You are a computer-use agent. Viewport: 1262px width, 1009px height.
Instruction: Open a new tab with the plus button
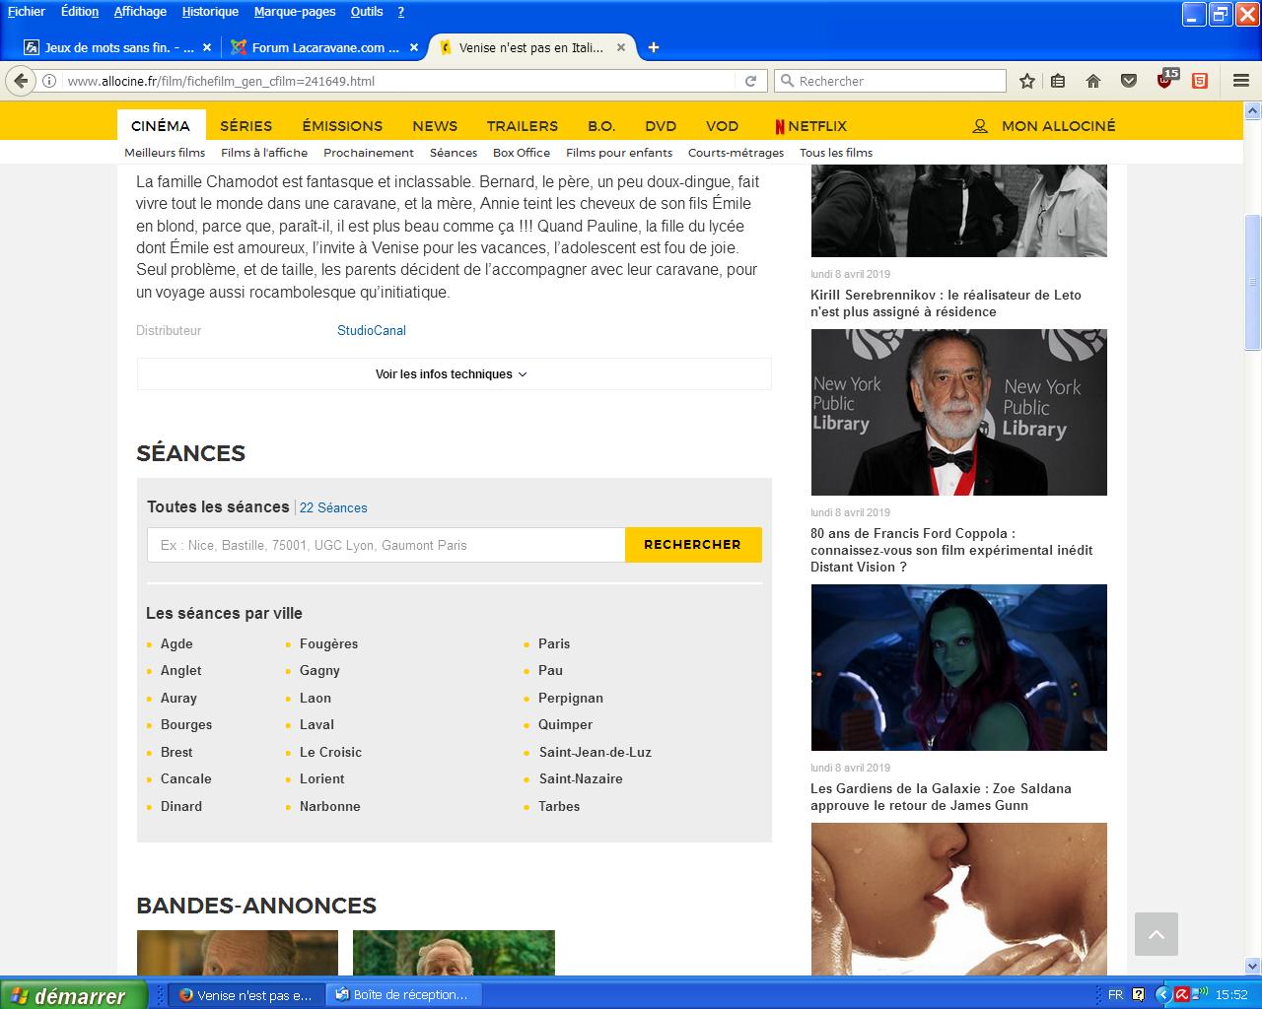pos(653,47)
